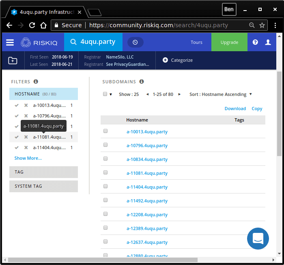Click the Copy link
The height and width of the screenshot is (265, 284).
click(x=257, y=109)
